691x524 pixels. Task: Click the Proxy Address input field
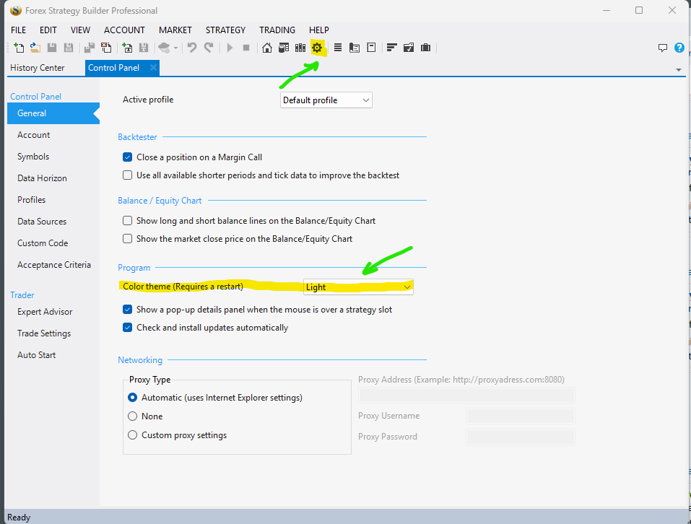466,395
